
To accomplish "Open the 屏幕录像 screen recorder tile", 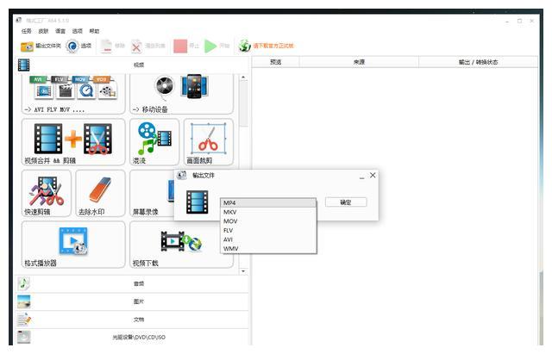I will 152,193.
